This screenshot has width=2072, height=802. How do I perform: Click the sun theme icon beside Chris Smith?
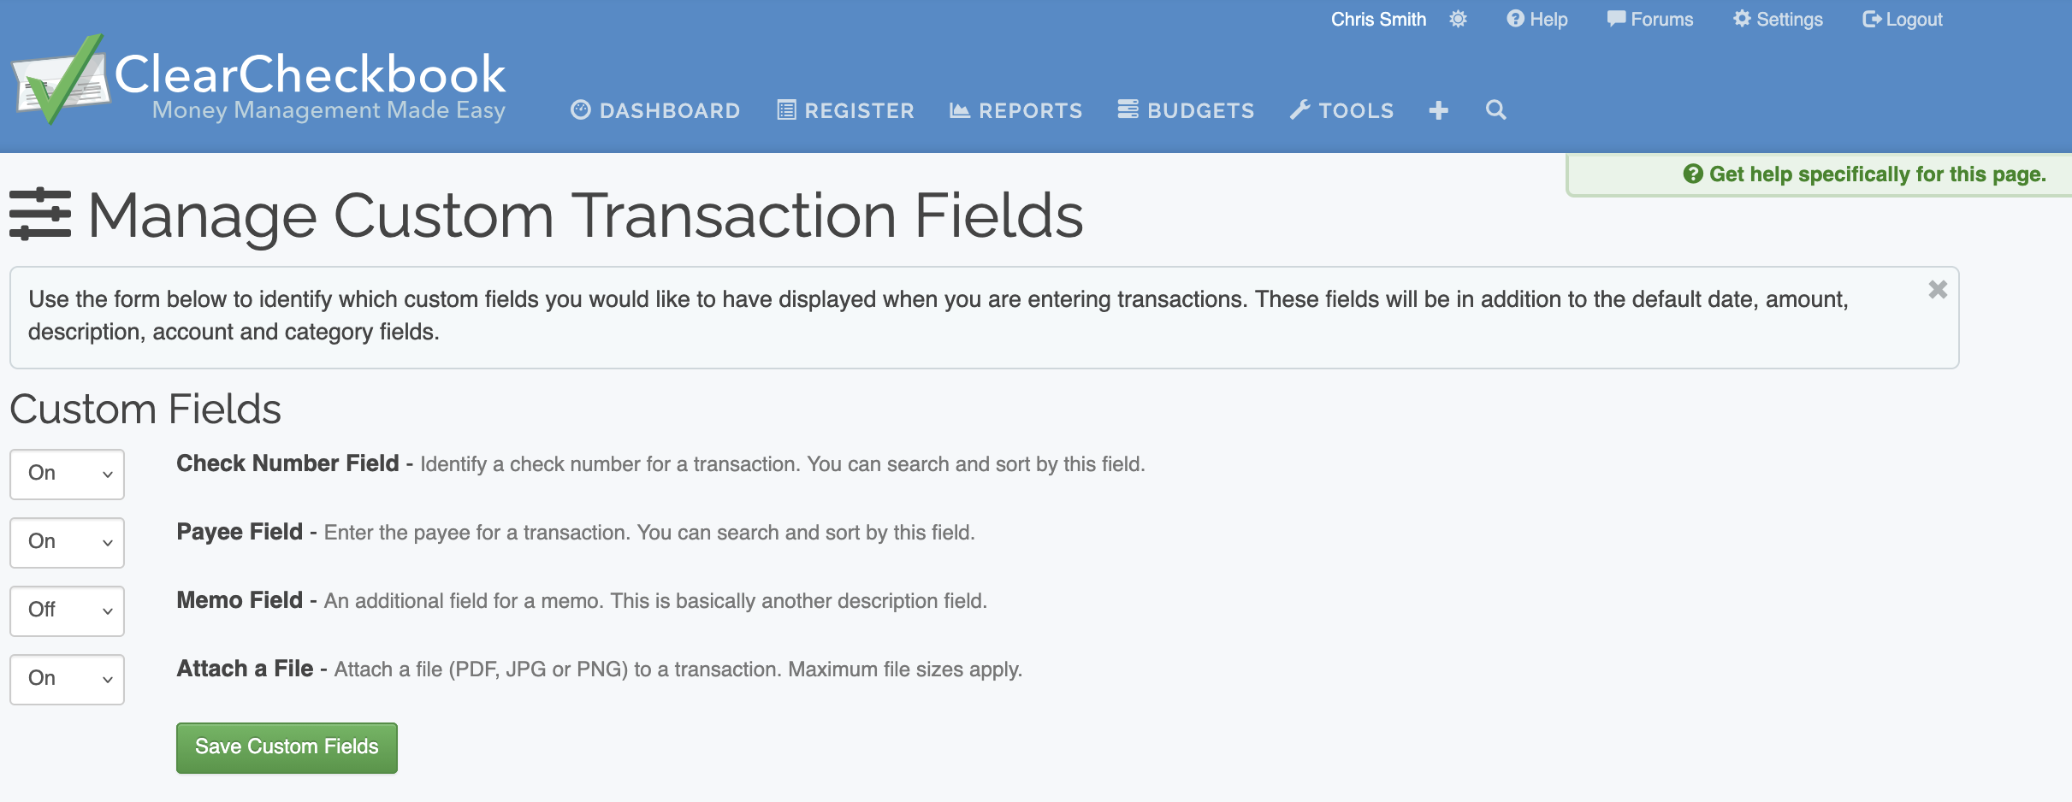1459,19
